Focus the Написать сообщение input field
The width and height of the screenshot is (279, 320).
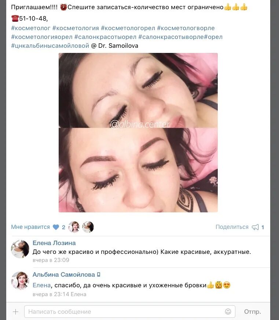130,312
